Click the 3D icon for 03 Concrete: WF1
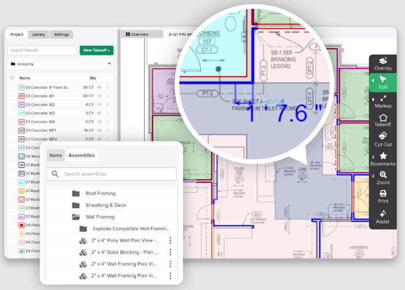This screenshot has height=290, width=405. point(21,130)
